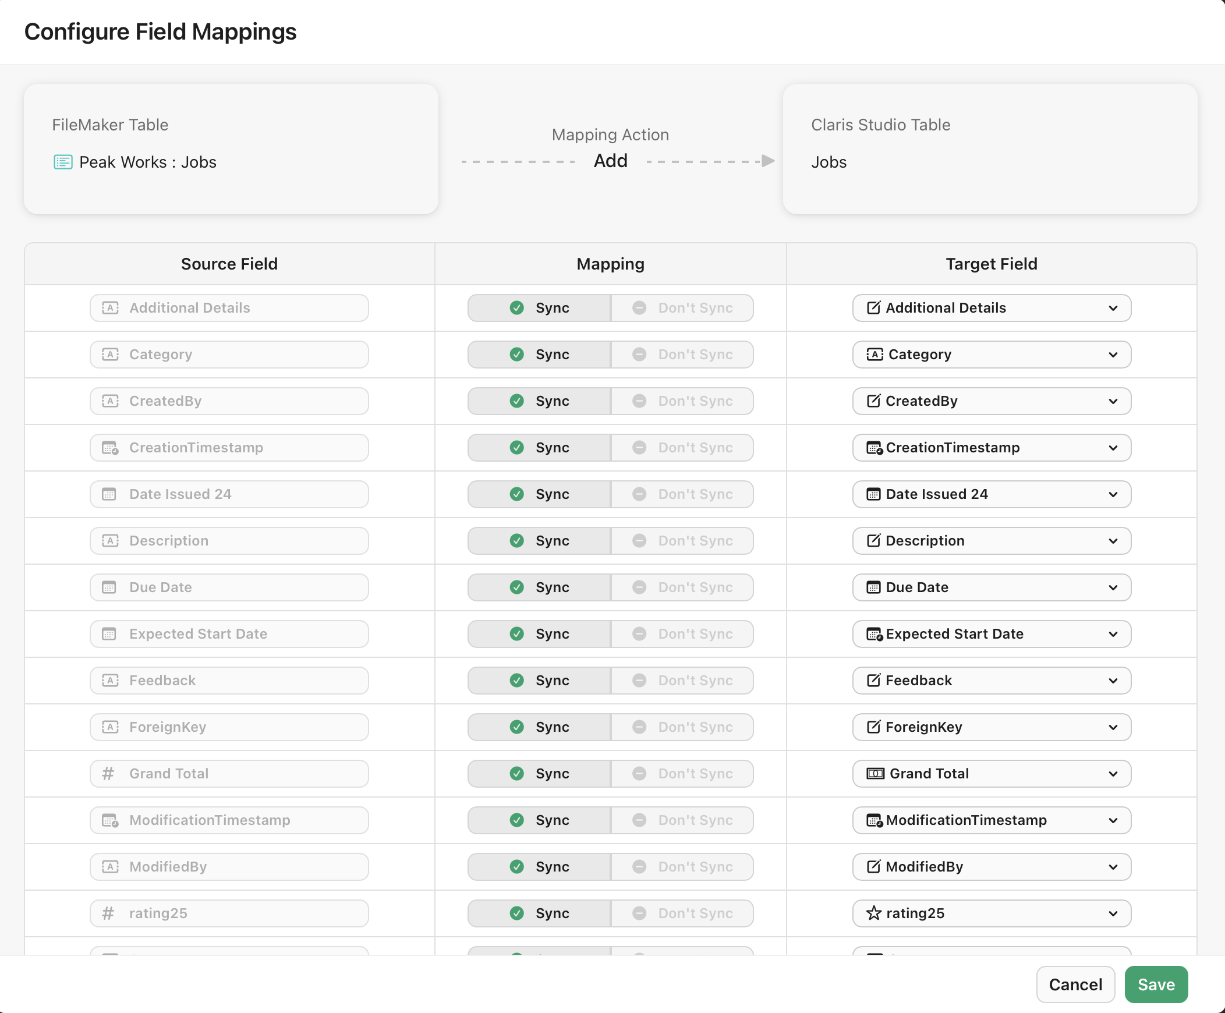The width and height of the screenshot is (1225, 1013).
Task: Expand the Due Date target field selector
Action: 1113,587
